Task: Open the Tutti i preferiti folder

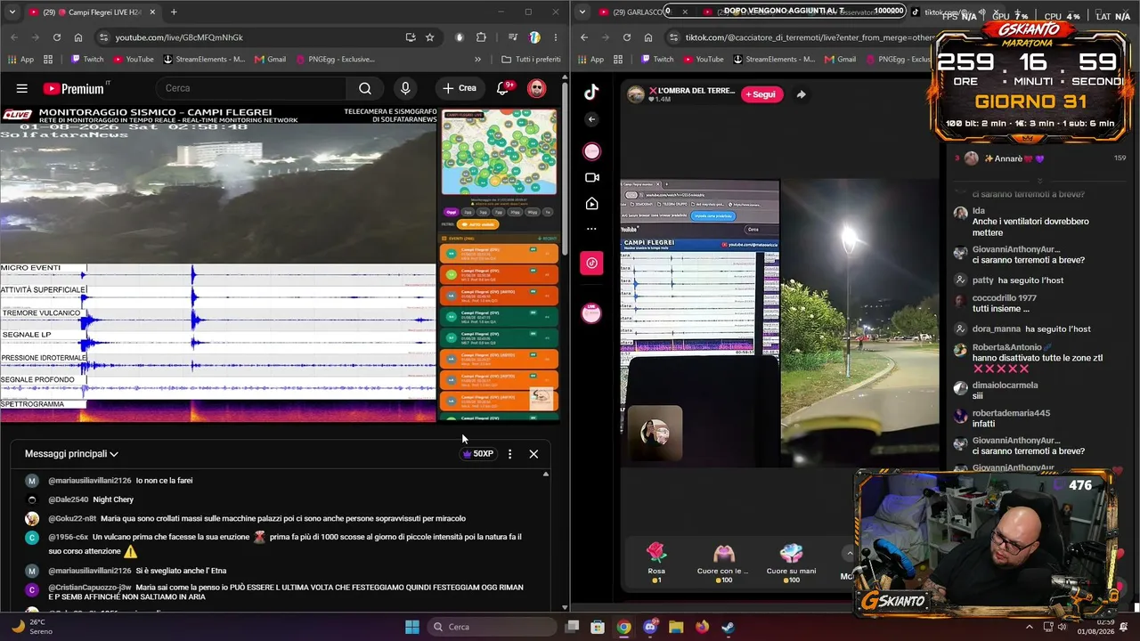Action: point(531,60)
